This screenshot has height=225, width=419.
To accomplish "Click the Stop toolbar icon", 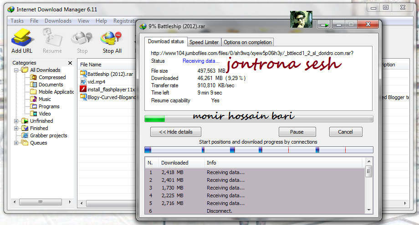I will pyautogui.click(x=82, y=38).
